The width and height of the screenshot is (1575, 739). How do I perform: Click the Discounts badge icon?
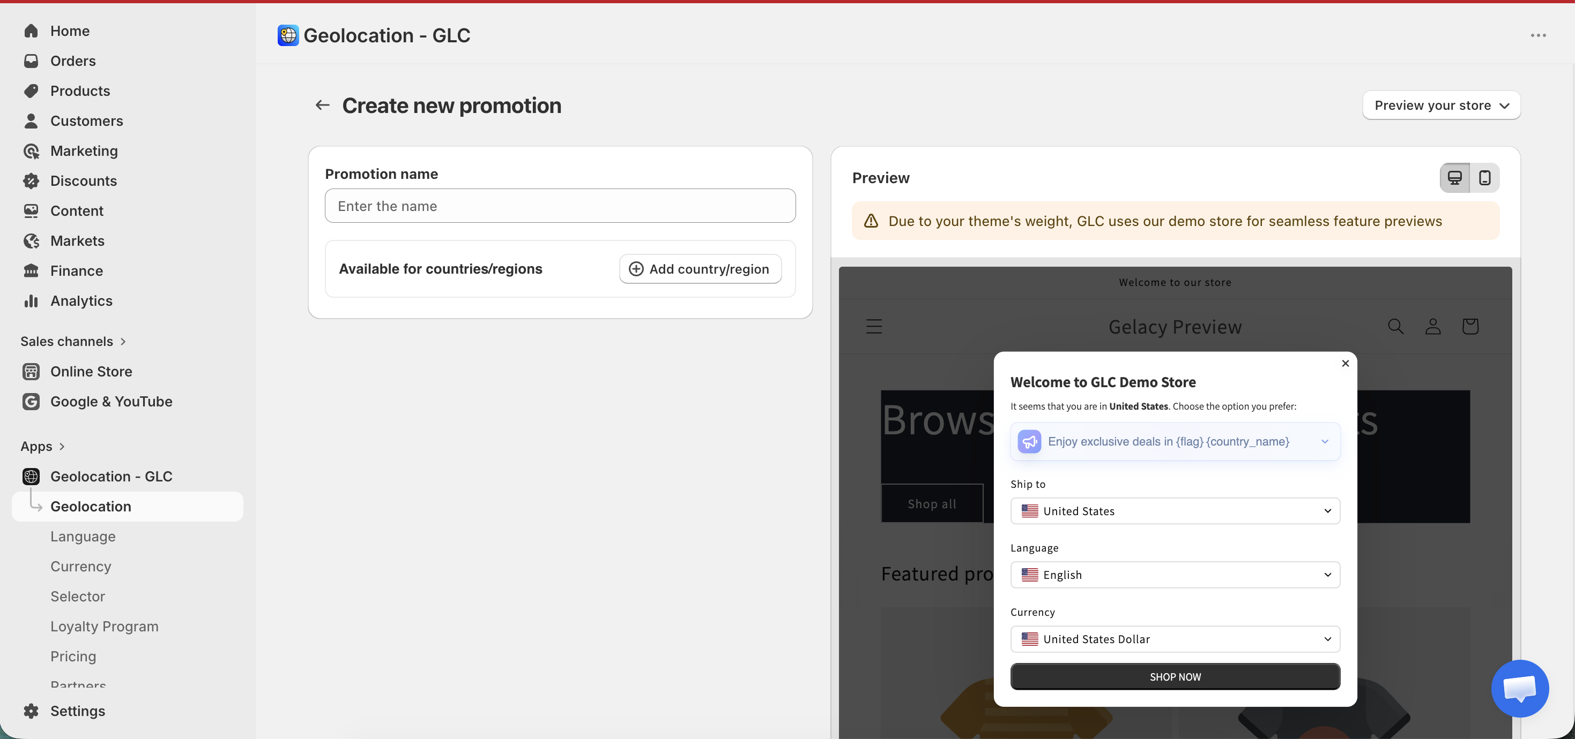pyautogui.click(x=31, y=181)
